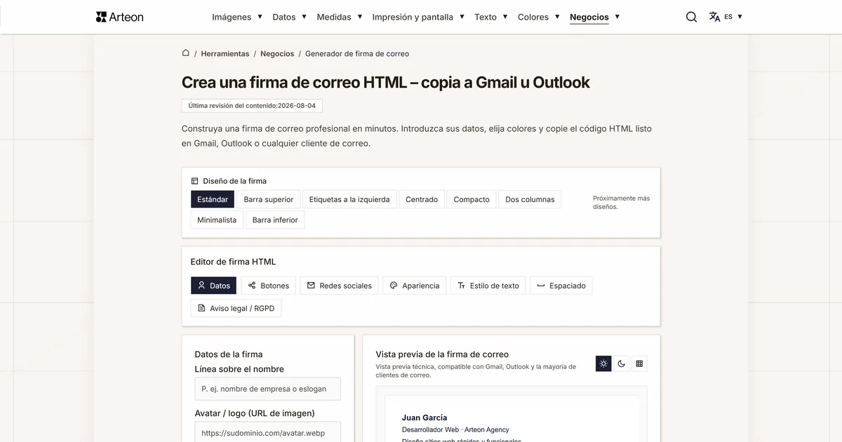Expand the Negocios menu
Image resolution: width=842 pixels, height=442 pixels.
click(595, 17)
